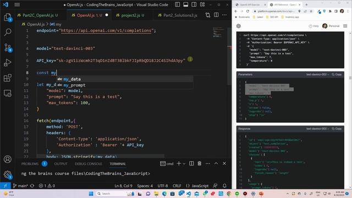Select the cmd terminal profile
The image size is (352, 198).
pos(167,164)
